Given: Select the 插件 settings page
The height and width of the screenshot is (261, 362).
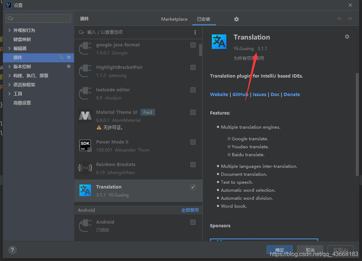Looking at the screenshot, I should tap(38, 58).
